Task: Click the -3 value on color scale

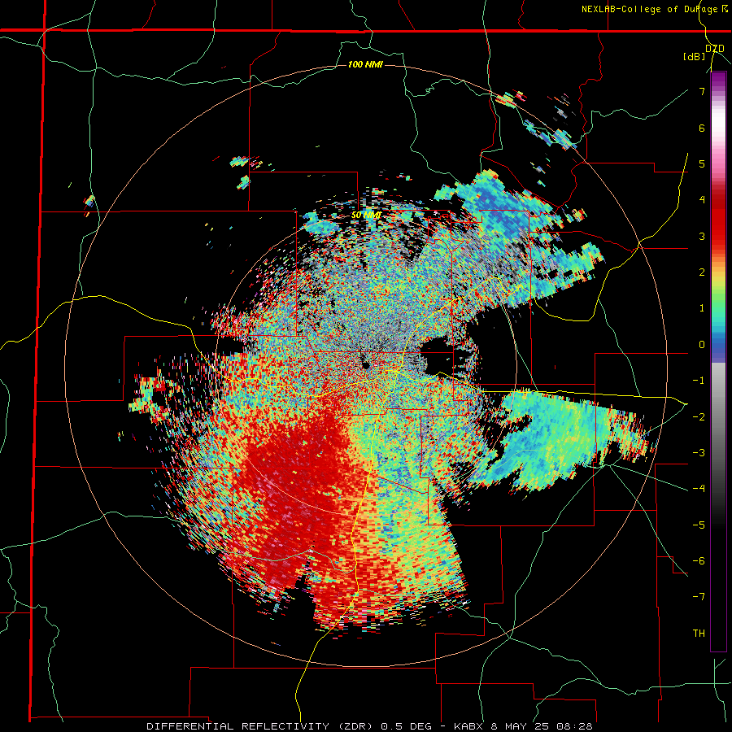Action: tap(699, 453)
